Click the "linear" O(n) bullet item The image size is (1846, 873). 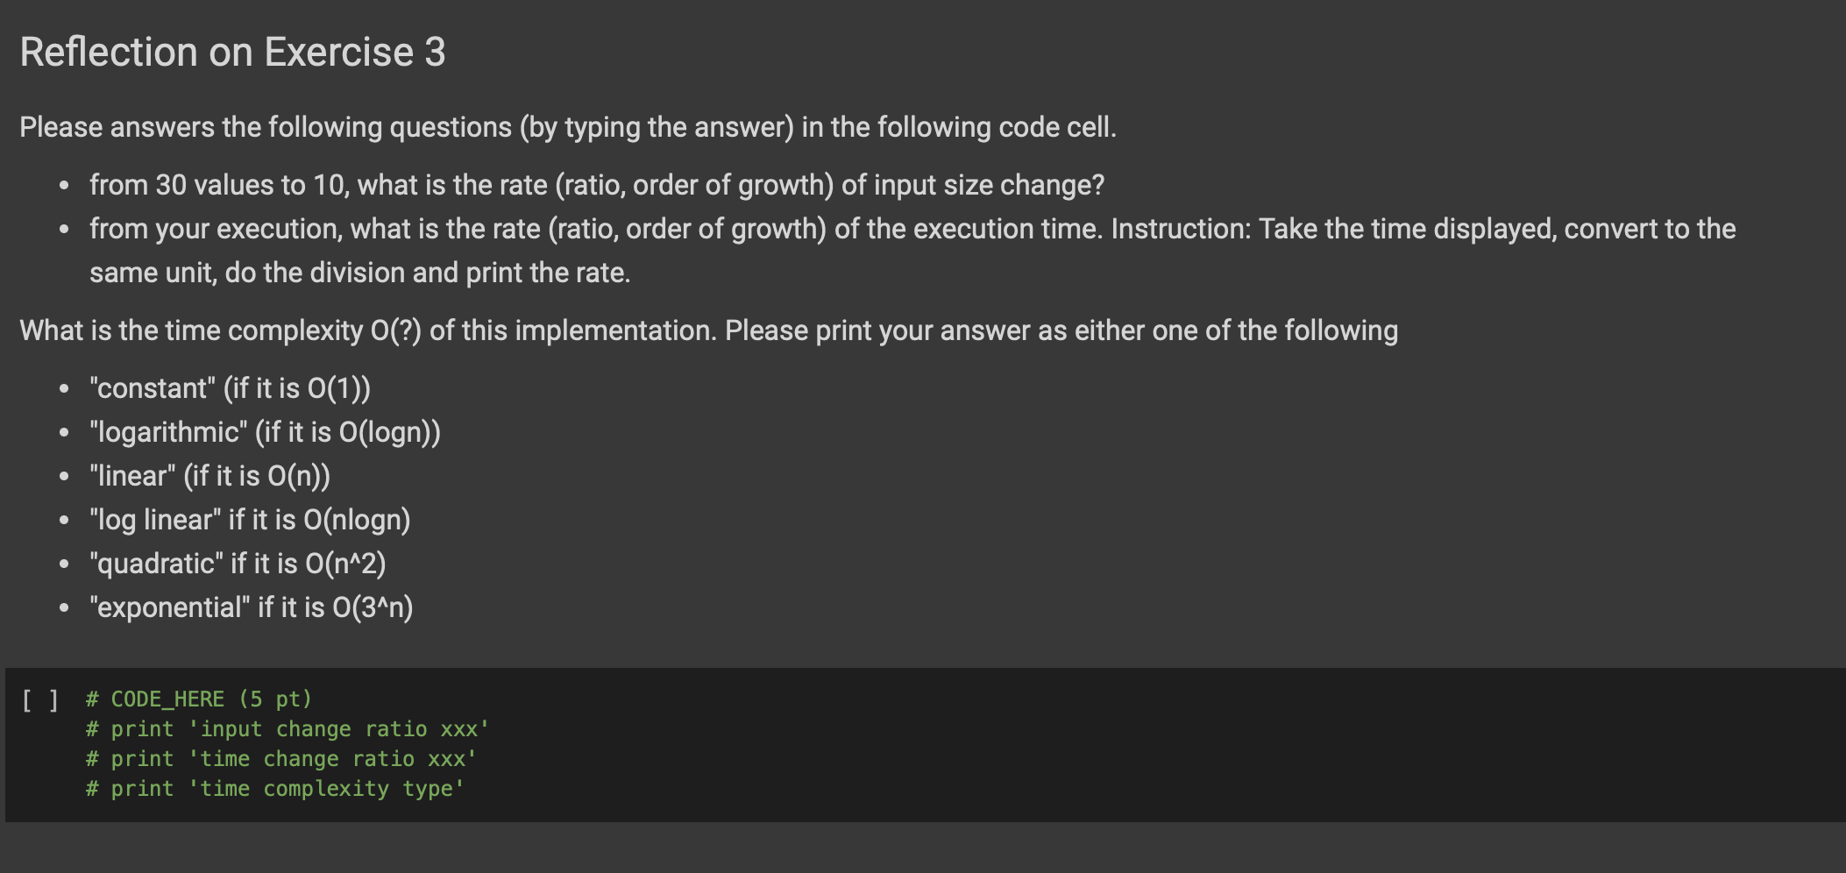tap(210, 476)
